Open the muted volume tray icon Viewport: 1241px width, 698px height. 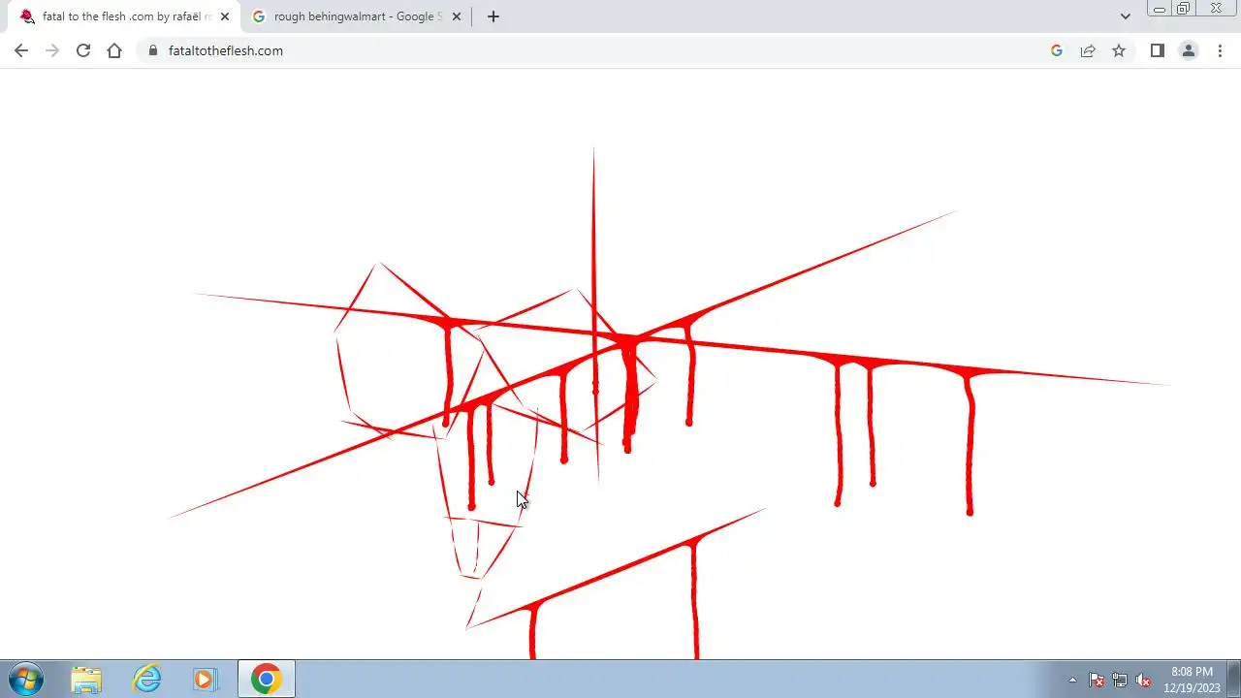(1143, 680)
